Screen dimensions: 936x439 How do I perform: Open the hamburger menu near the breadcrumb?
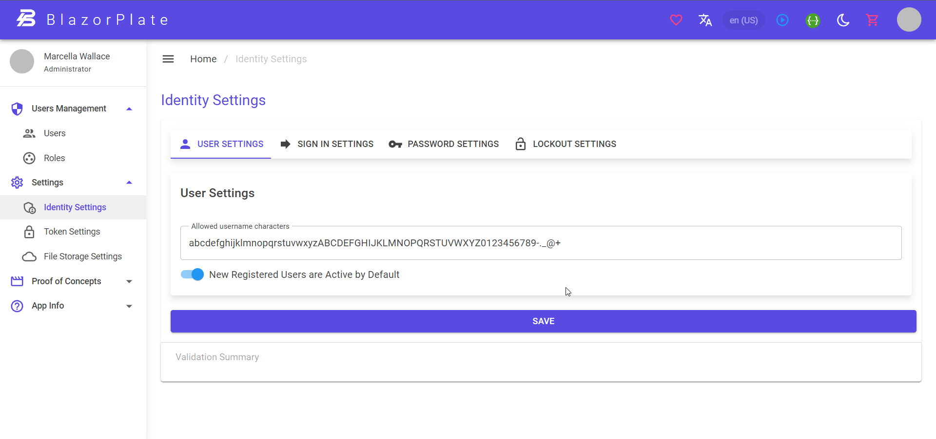(x=168, y=58)
